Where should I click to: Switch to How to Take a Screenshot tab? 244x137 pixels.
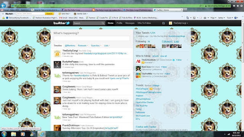[x=46, y=10]
